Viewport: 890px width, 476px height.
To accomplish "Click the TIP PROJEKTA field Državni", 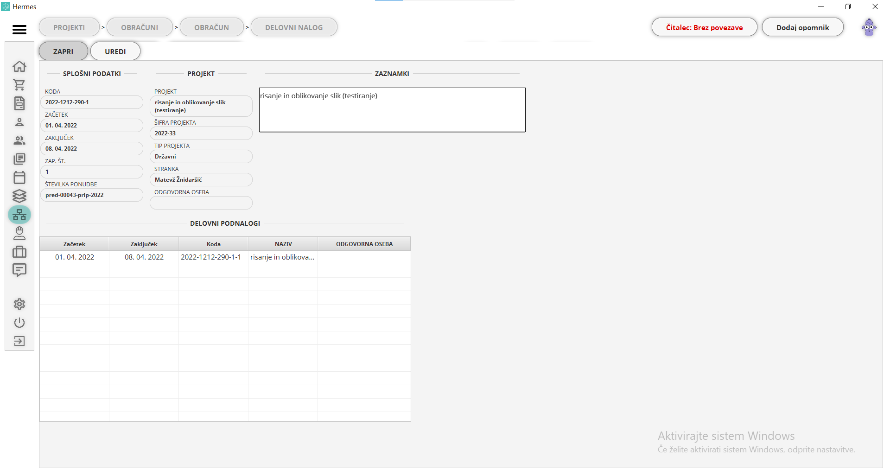I will (201, 157).
